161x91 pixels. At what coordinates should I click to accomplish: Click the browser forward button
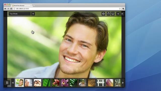coord(8,9)
